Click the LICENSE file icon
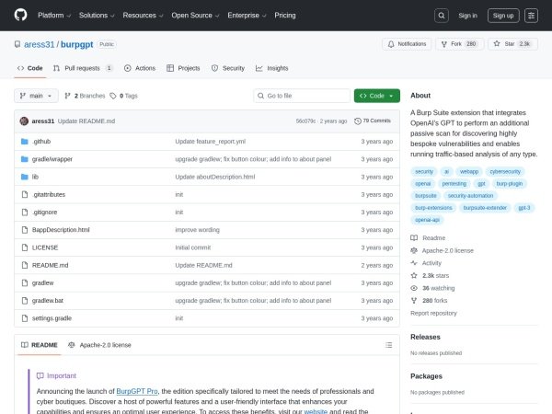This screenshot has width=552, height=414. point(25,247)
